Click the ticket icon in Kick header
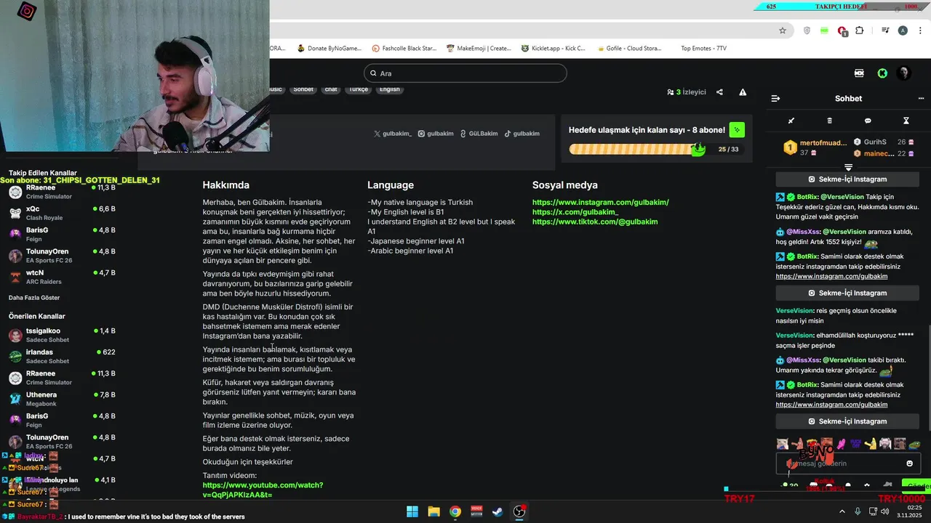The width and height of the screenshot is (931, 523). 860,73
